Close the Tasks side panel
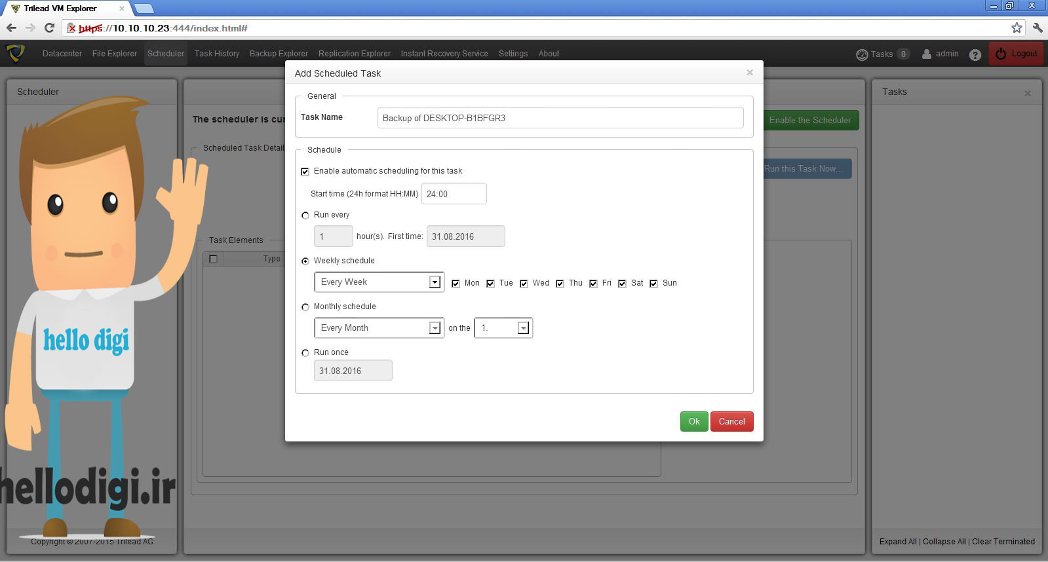The image size is (1048, 562). click(x=1028, y=93)
